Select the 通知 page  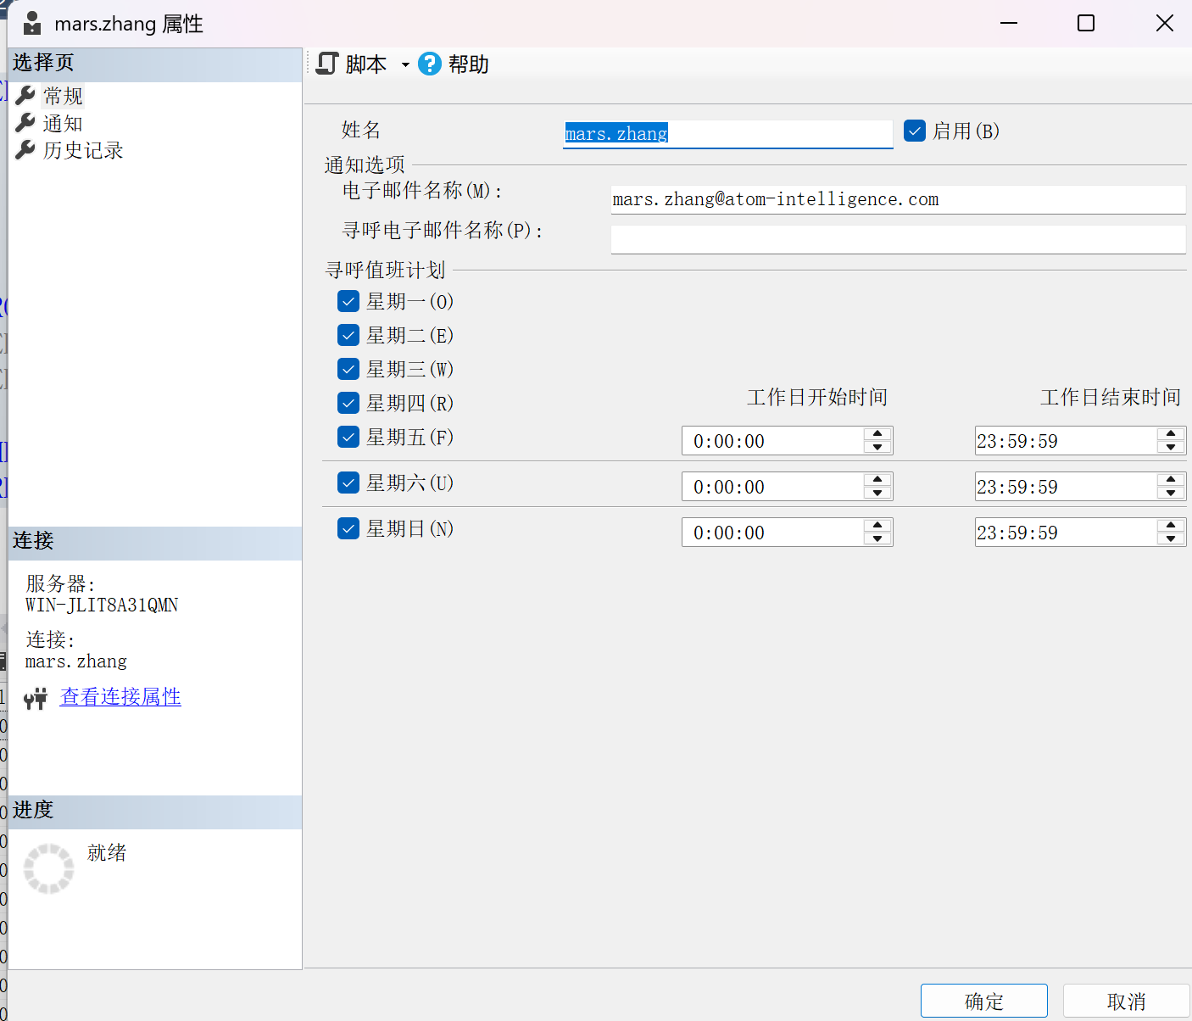pyautogui.click(x=63, y=124)
